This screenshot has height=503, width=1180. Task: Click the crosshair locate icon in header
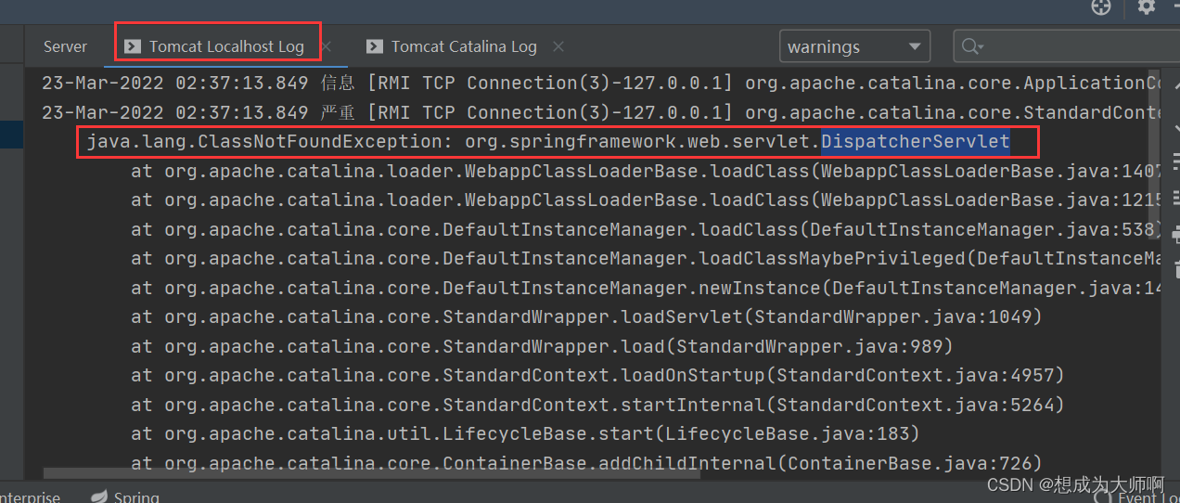pos(1100,6)
